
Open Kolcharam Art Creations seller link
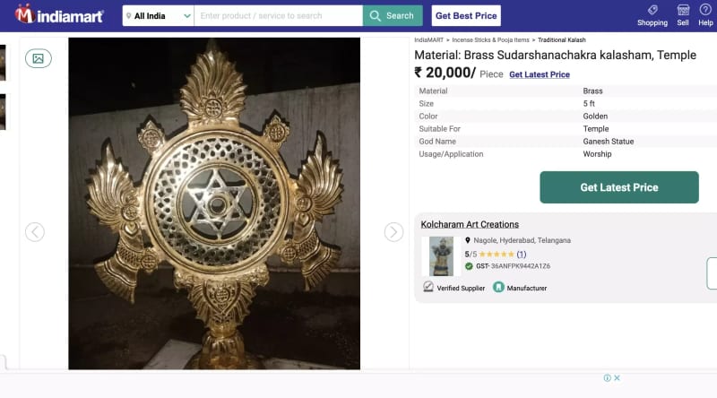pyautogui.click(x=470, y=224)
